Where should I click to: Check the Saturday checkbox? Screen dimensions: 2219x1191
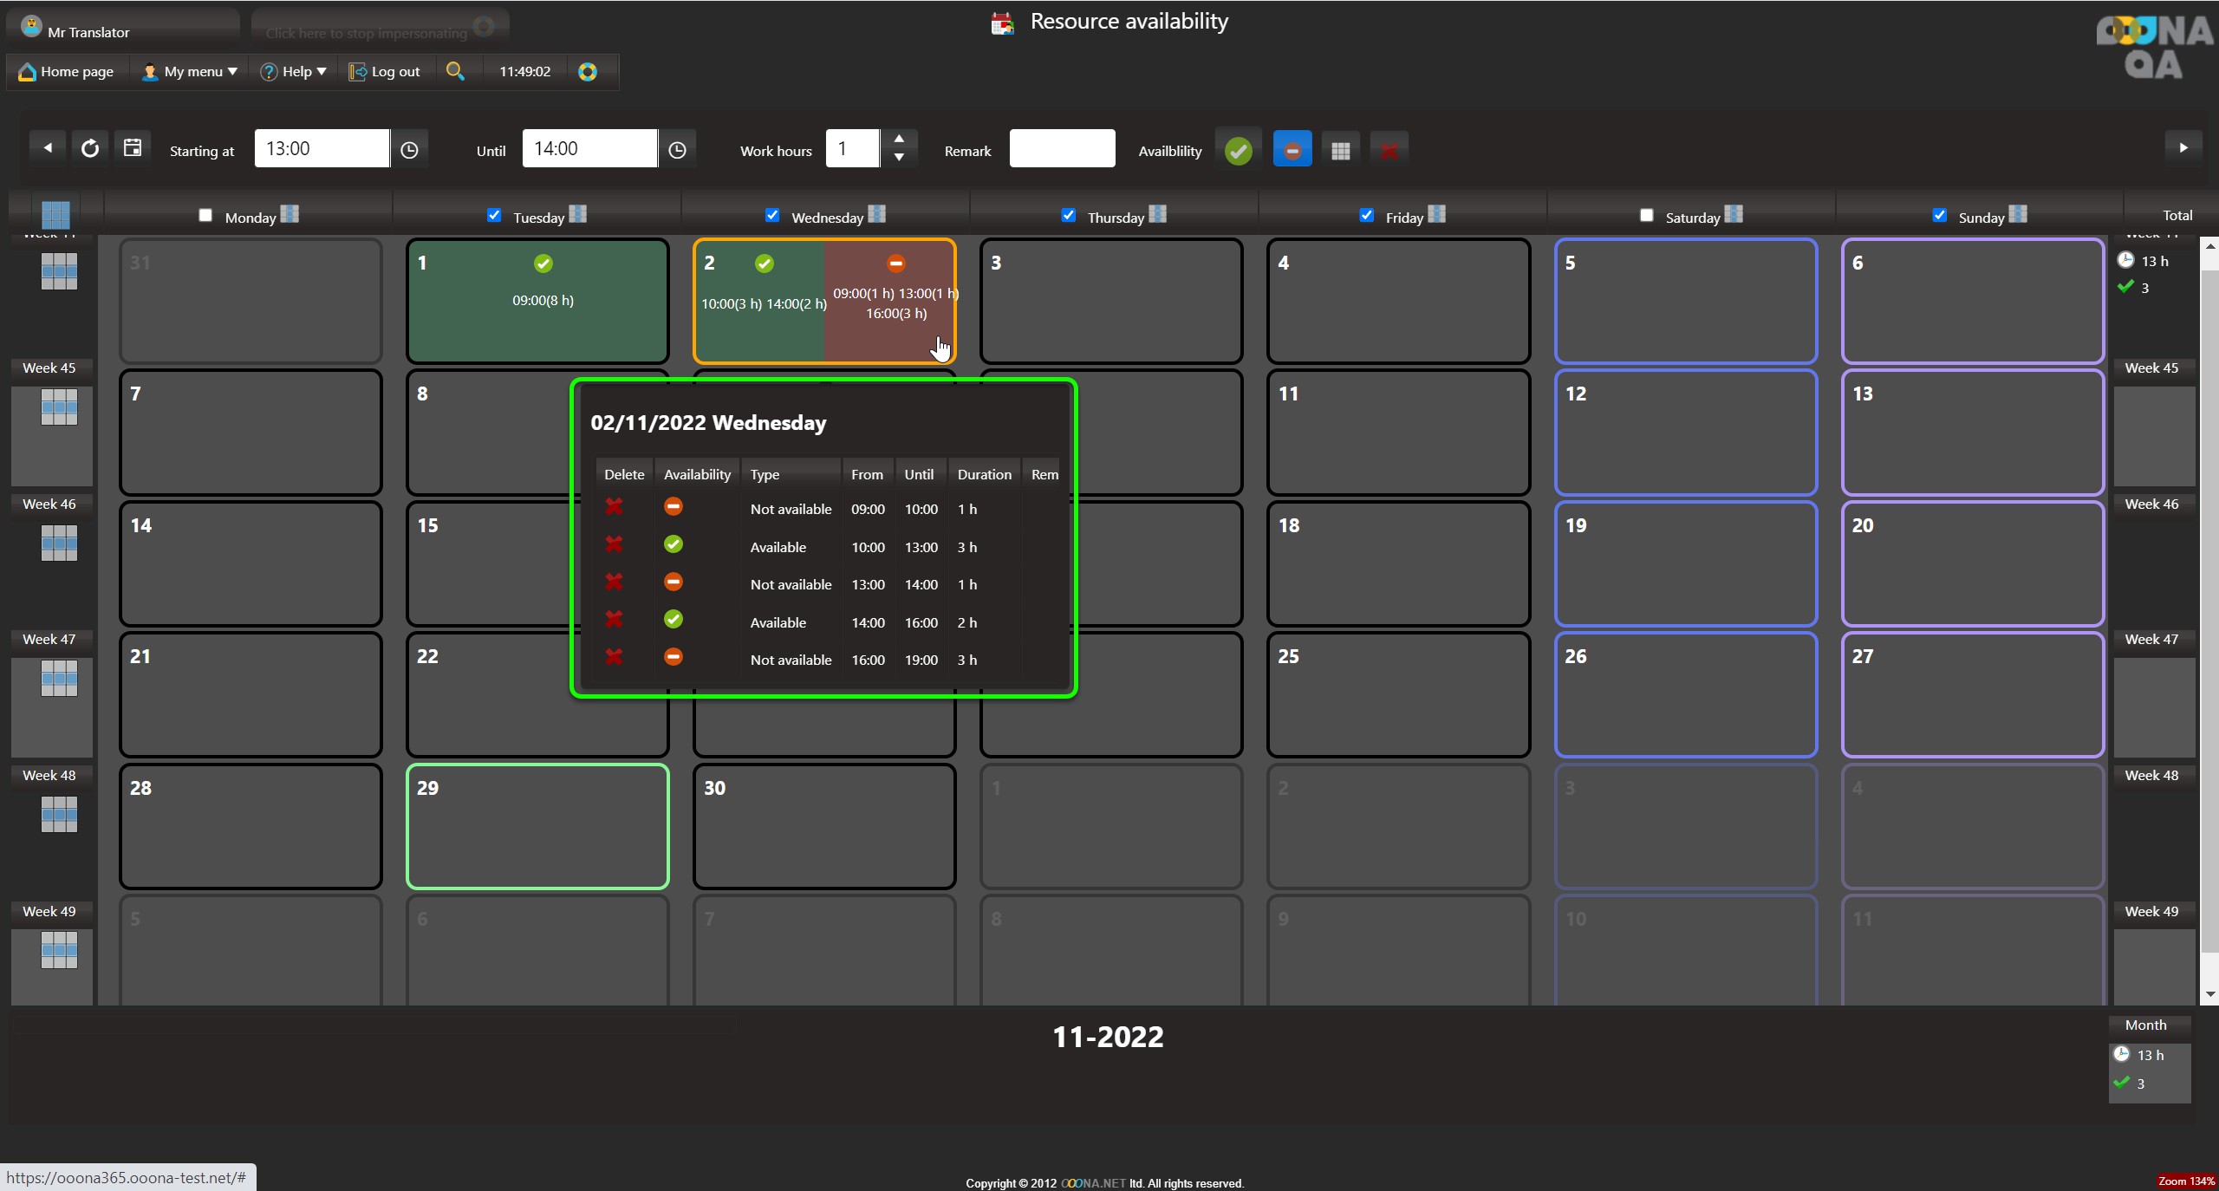point(1646,215)
